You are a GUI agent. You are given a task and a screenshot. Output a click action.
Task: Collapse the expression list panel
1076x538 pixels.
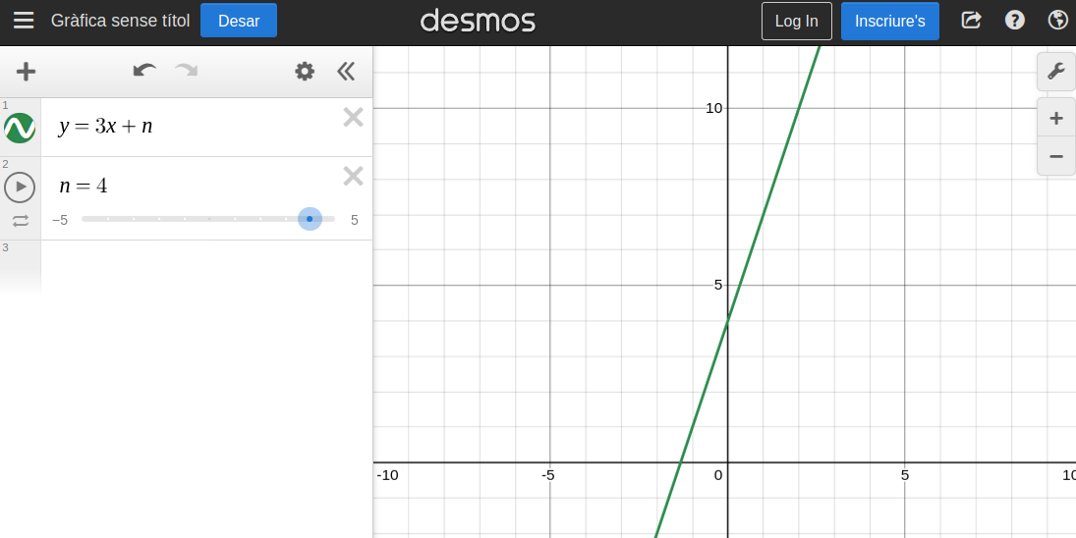click(x=346, y=72)
